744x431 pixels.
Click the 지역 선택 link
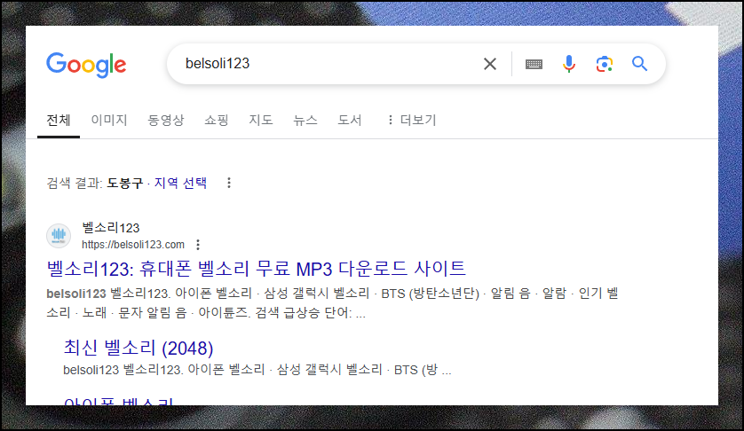pyautogui.click(x=180, y=183)
